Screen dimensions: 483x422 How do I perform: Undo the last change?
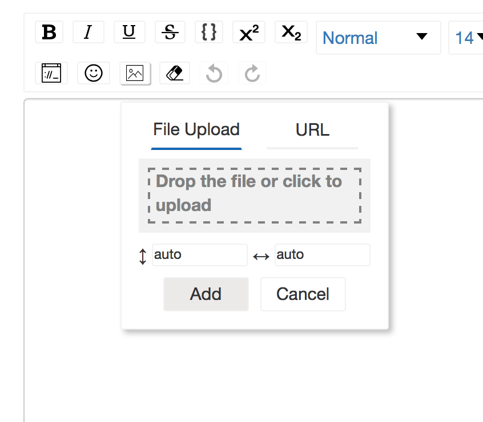(x=214, y=73)
